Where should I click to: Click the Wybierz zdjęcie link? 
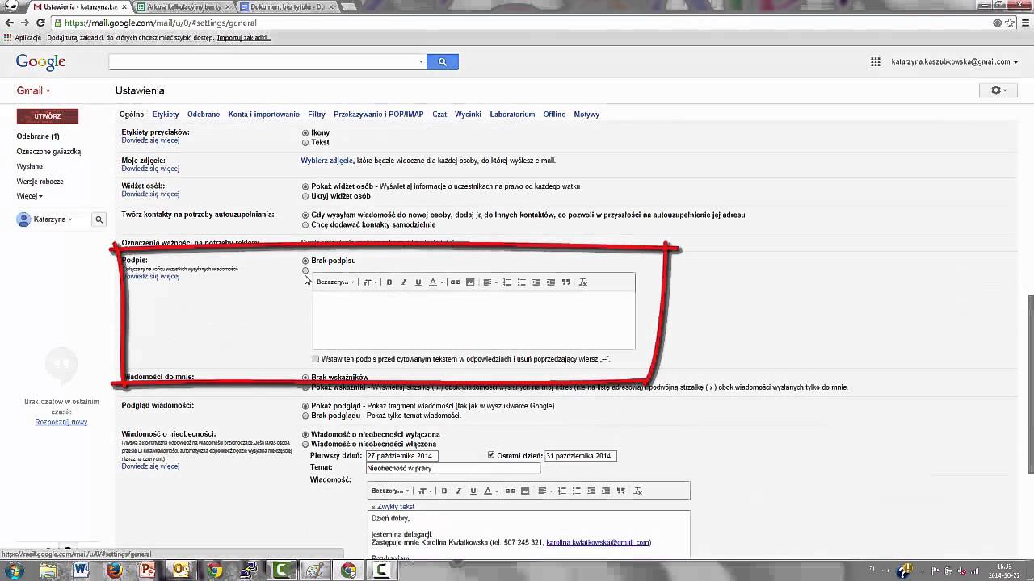tap(327, 161)
